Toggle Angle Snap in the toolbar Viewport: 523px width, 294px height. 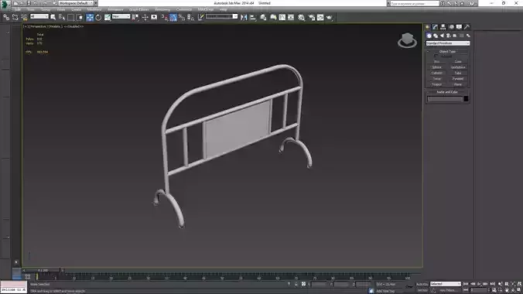tap(173, 17)
